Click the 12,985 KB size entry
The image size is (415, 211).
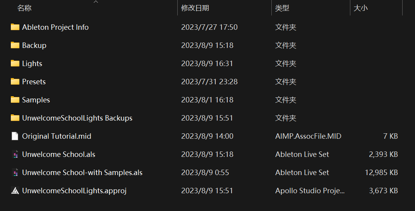[381, 172]
